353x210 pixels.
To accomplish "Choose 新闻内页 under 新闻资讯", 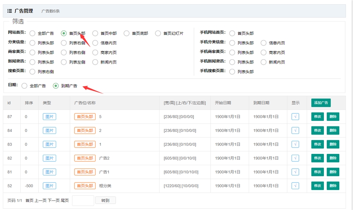I will tap(95, 62).
